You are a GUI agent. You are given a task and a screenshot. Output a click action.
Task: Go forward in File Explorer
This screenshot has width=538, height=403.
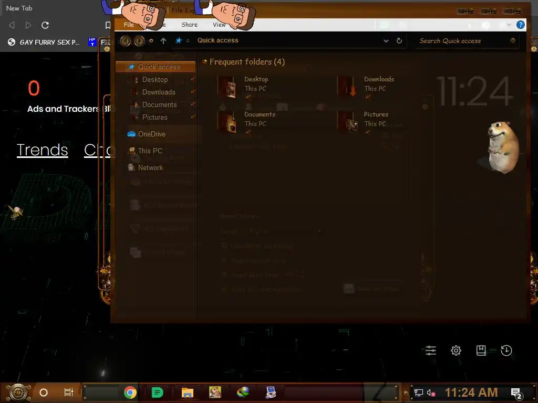click(139, 41)
